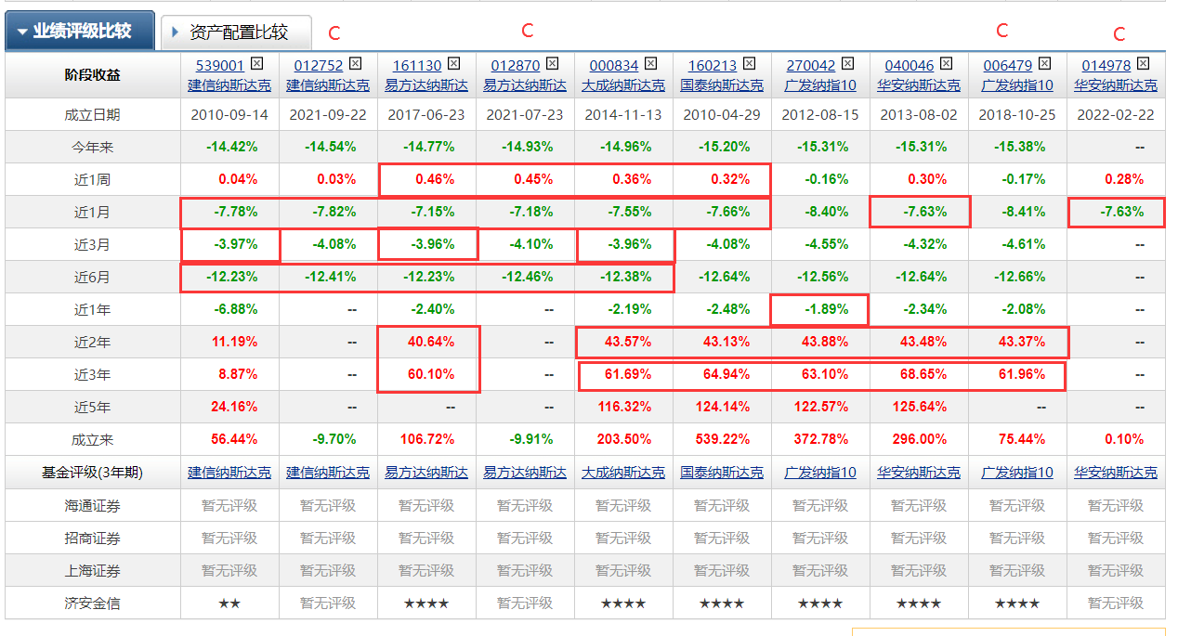Screen dimensions: 1178x636
Task: Follow the 012870 fund code link
Action: [516, 66]
